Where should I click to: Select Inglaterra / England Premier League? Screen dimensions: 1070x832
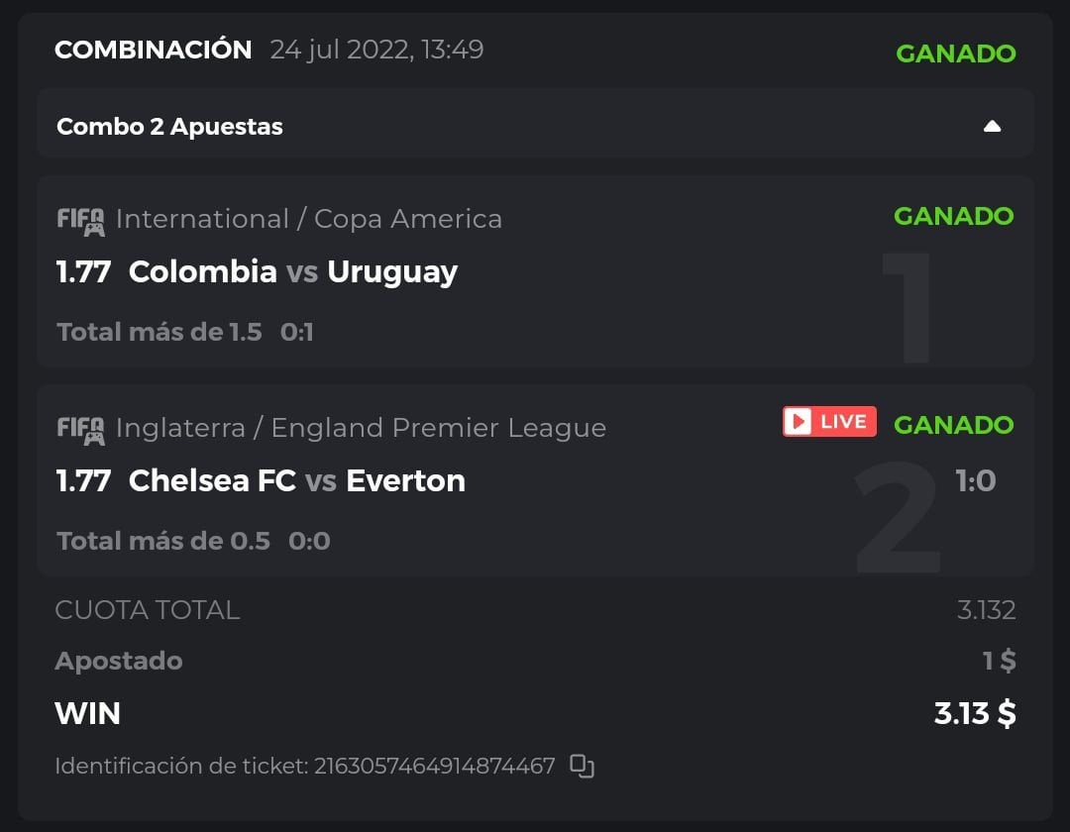(361, 428)
